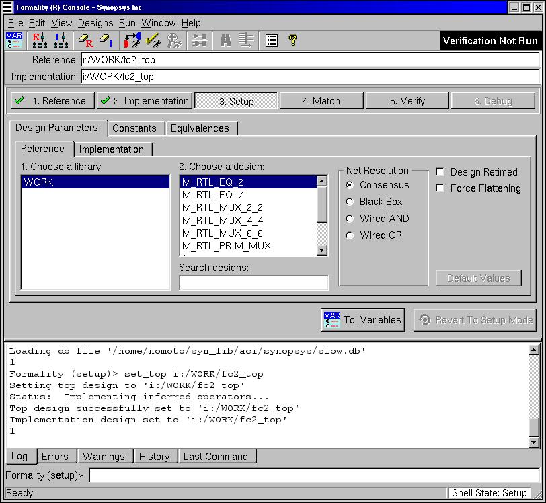This screenshot has height=503, width=546.
Task: Switch to the Constants tab
Action: point(134,128)
